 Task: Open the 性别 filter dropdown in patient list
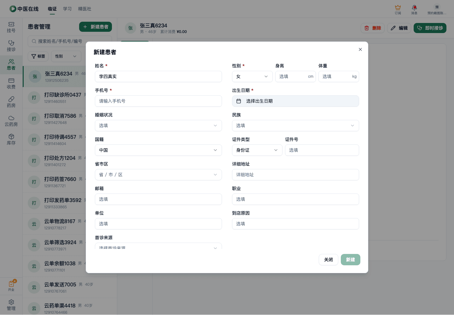66,56
